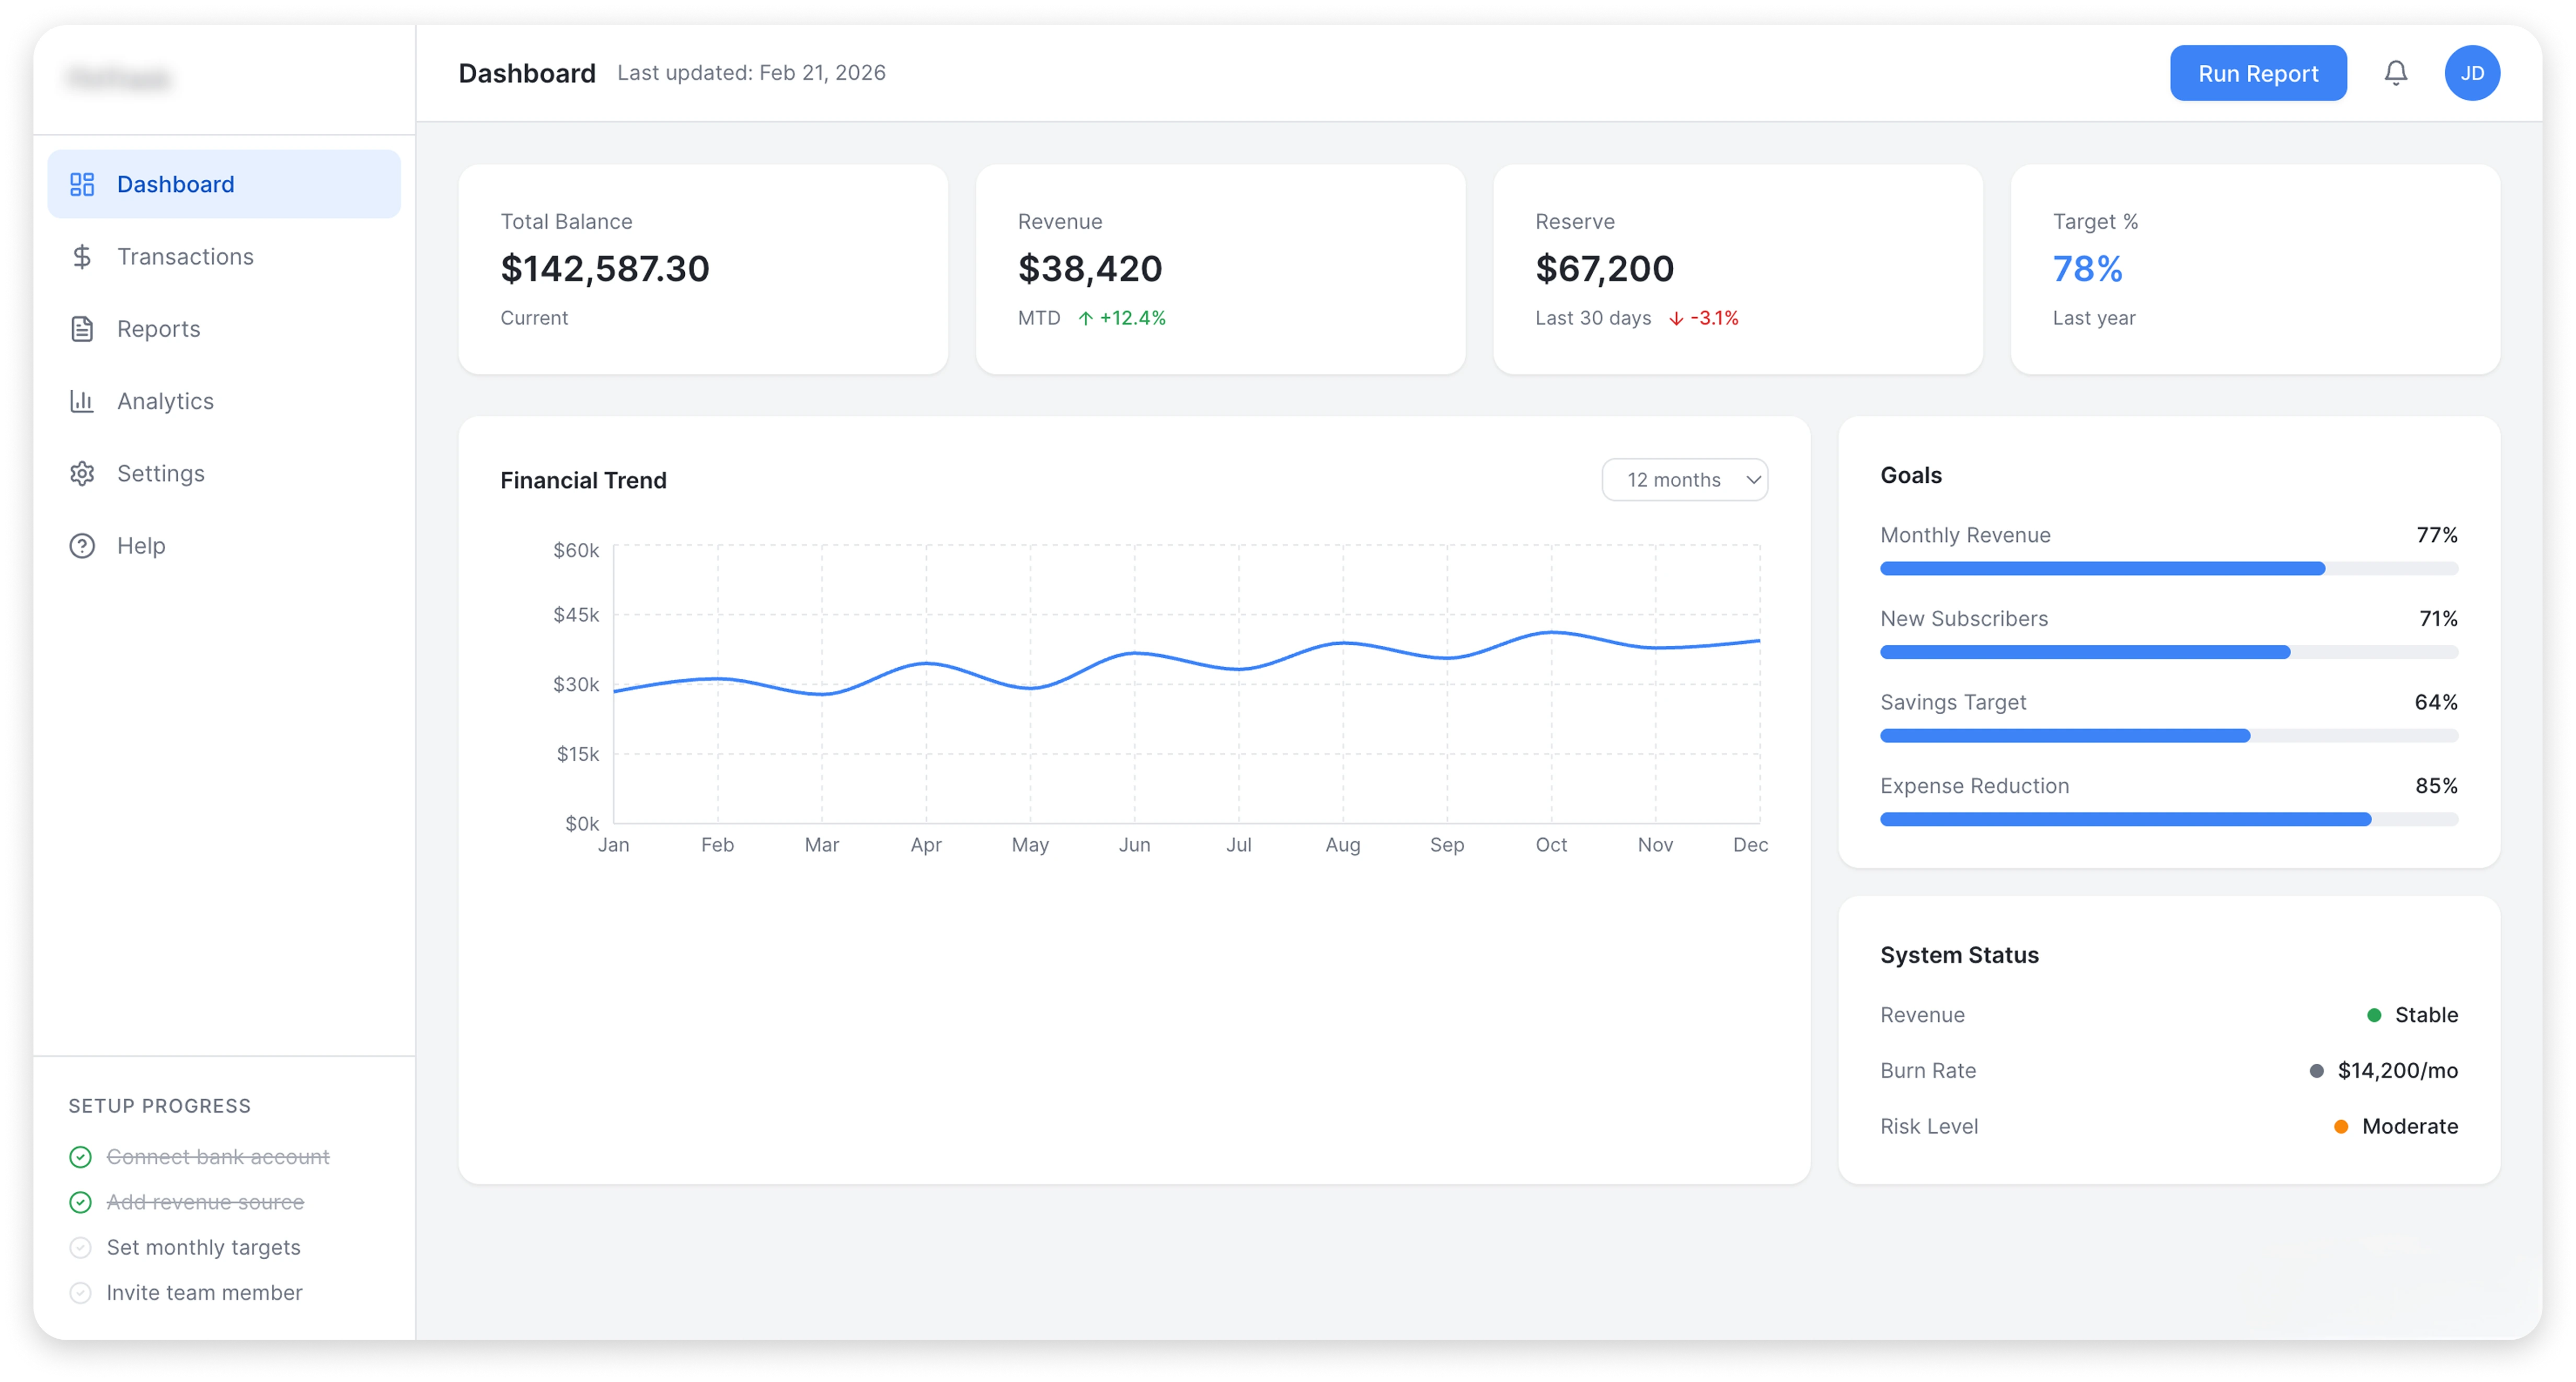Open the 12 months range dropdown
The height and width of the screenshot is (1382, 2576).
point(1684,480)
